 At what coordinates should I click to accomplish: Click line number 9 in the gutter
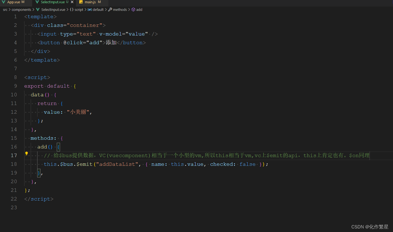[x=15, y=86]
